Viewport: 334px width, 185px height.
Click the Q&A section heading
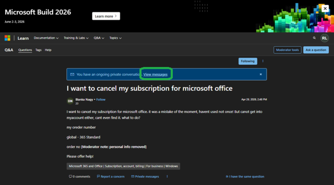(x=9, y=50)
